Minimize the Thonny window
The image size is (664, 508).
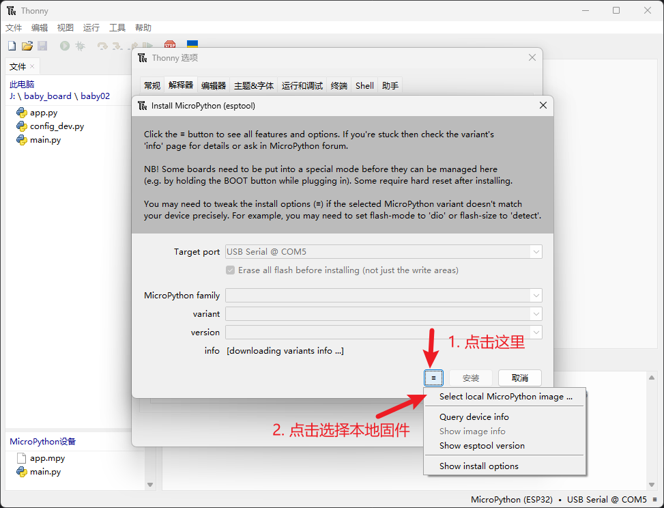point(586,11)
